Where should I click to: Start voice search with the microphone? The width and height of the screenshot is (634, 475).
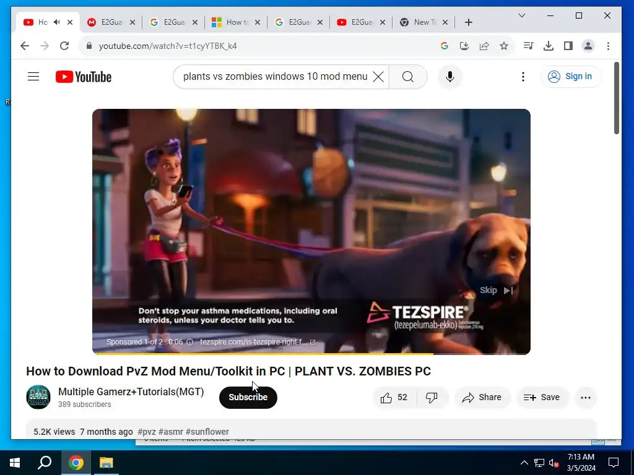(x=449, y=76)
